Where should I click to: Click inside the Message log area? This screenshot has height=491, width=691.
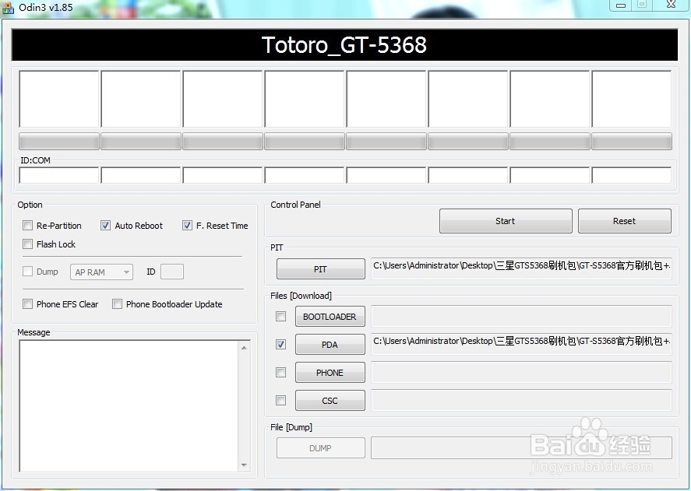pyautogui.click(x=129, y=406)
